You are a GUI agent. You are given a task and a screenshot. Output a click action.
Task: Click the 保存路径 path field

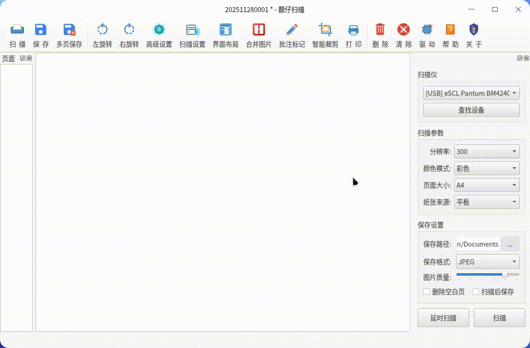point(478,244)
